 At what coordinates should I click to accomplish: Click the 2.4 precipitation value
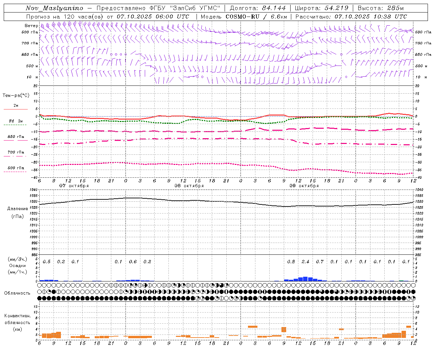click(305, 262)
